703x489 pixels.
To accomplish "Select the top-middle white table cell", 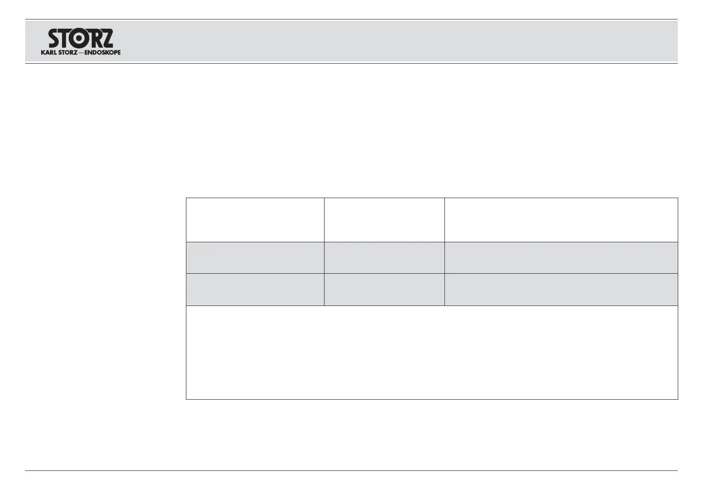I will tap(384, 220).
